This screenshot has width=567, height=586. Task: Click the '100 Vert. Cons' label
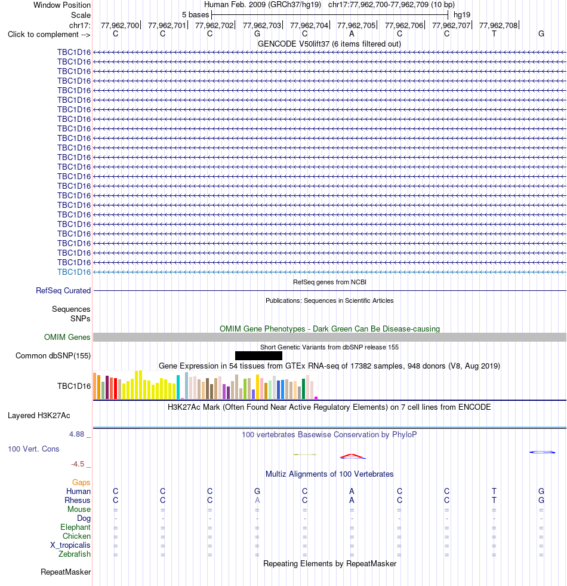click(33, 449)
